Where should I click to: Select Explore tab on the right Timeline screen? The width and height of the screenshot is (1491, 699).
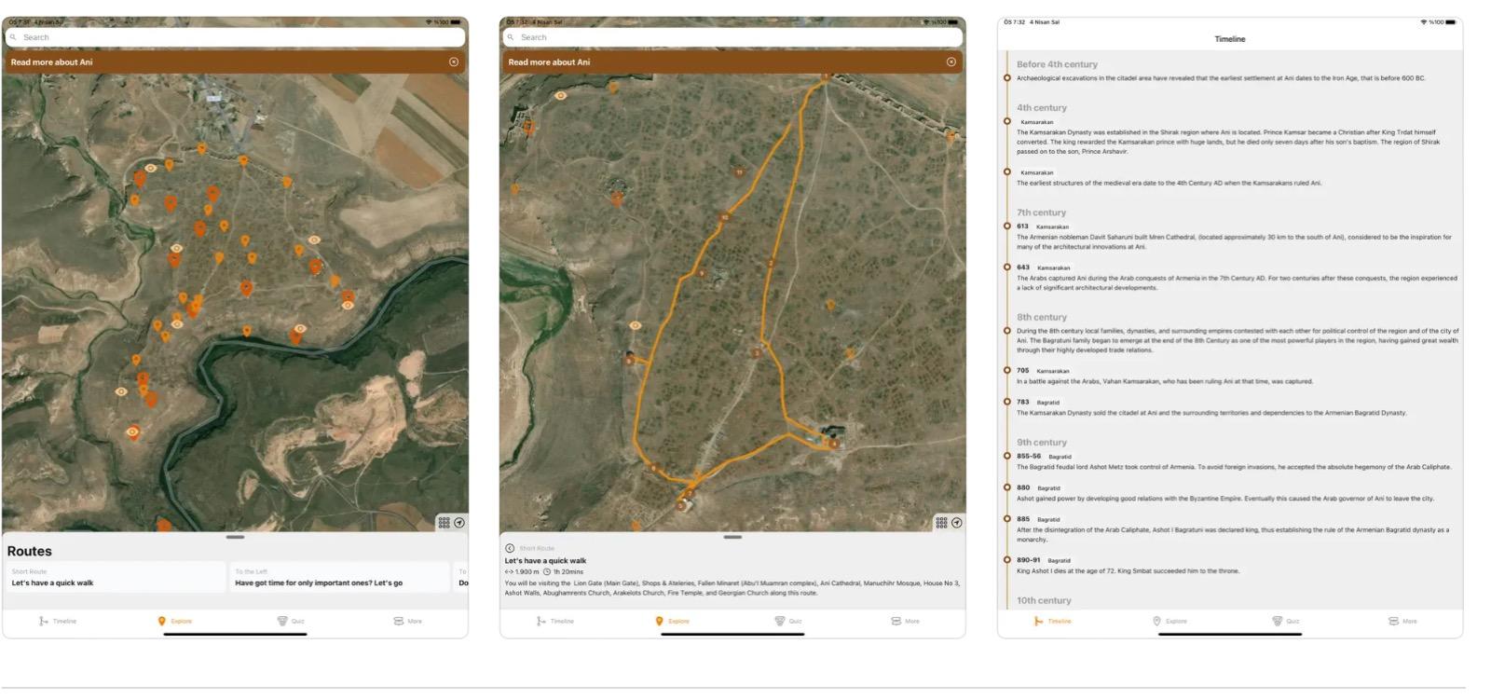[1169, 621]
